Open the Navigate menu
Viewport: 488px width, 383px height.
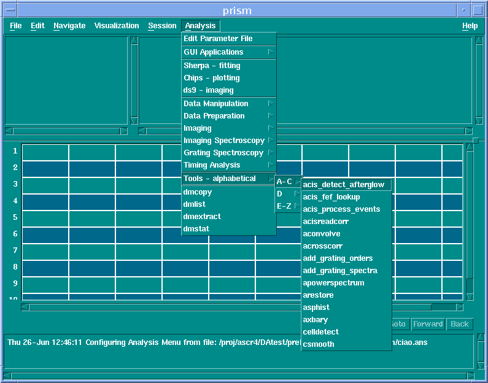pyautogui.click(x=69, y=26)
